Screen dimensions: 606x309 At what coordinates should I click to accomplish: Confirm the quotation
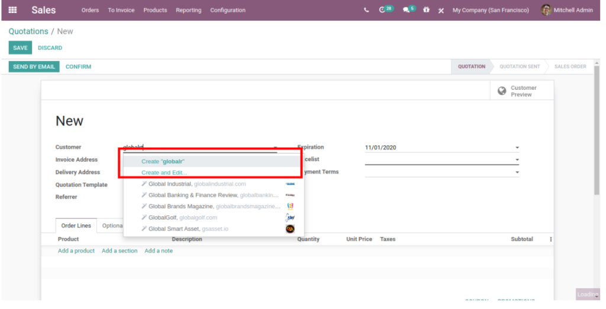[79, 66]
